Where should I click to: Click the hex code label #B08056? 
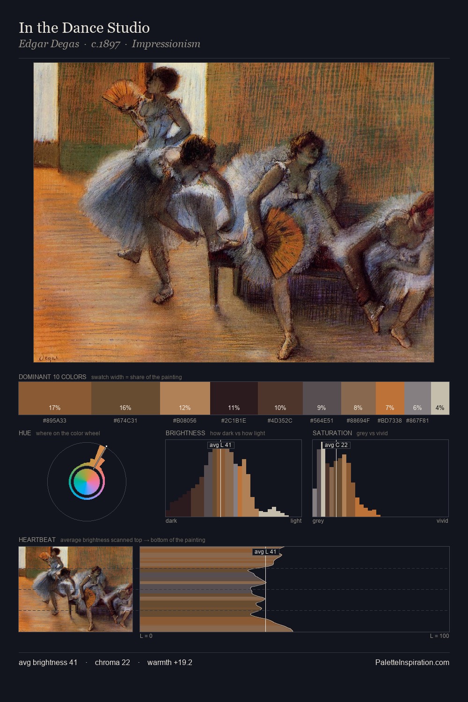pyautogui.click(x=185, y=421)
